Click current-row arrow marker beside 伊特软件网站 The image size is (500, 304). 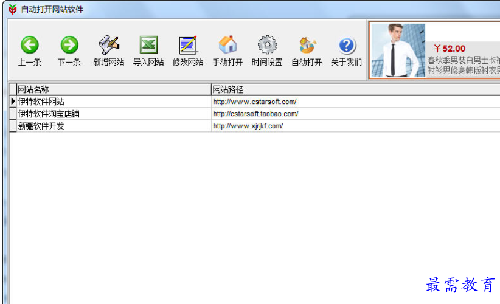(x=13, y=102)
